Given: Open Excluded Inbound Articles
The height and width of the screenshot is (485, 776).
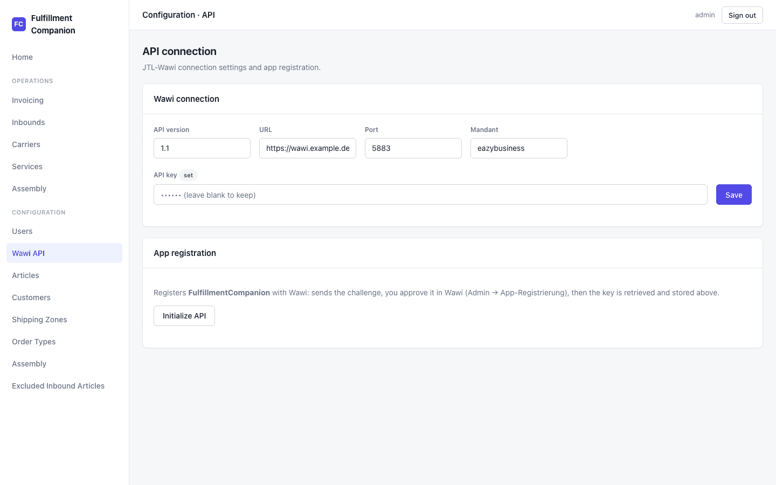Looking at the screenshot, I should (64, 386).
